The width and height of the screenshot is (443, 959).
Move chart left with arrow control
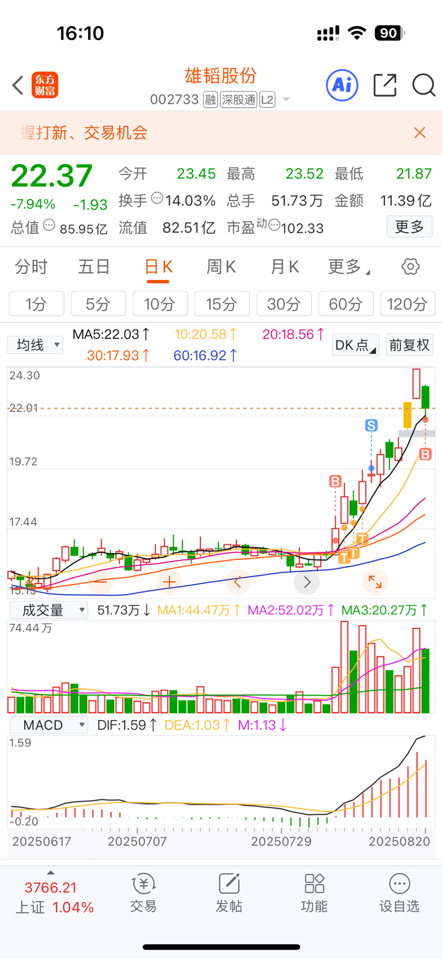click(x=238, y=582)
